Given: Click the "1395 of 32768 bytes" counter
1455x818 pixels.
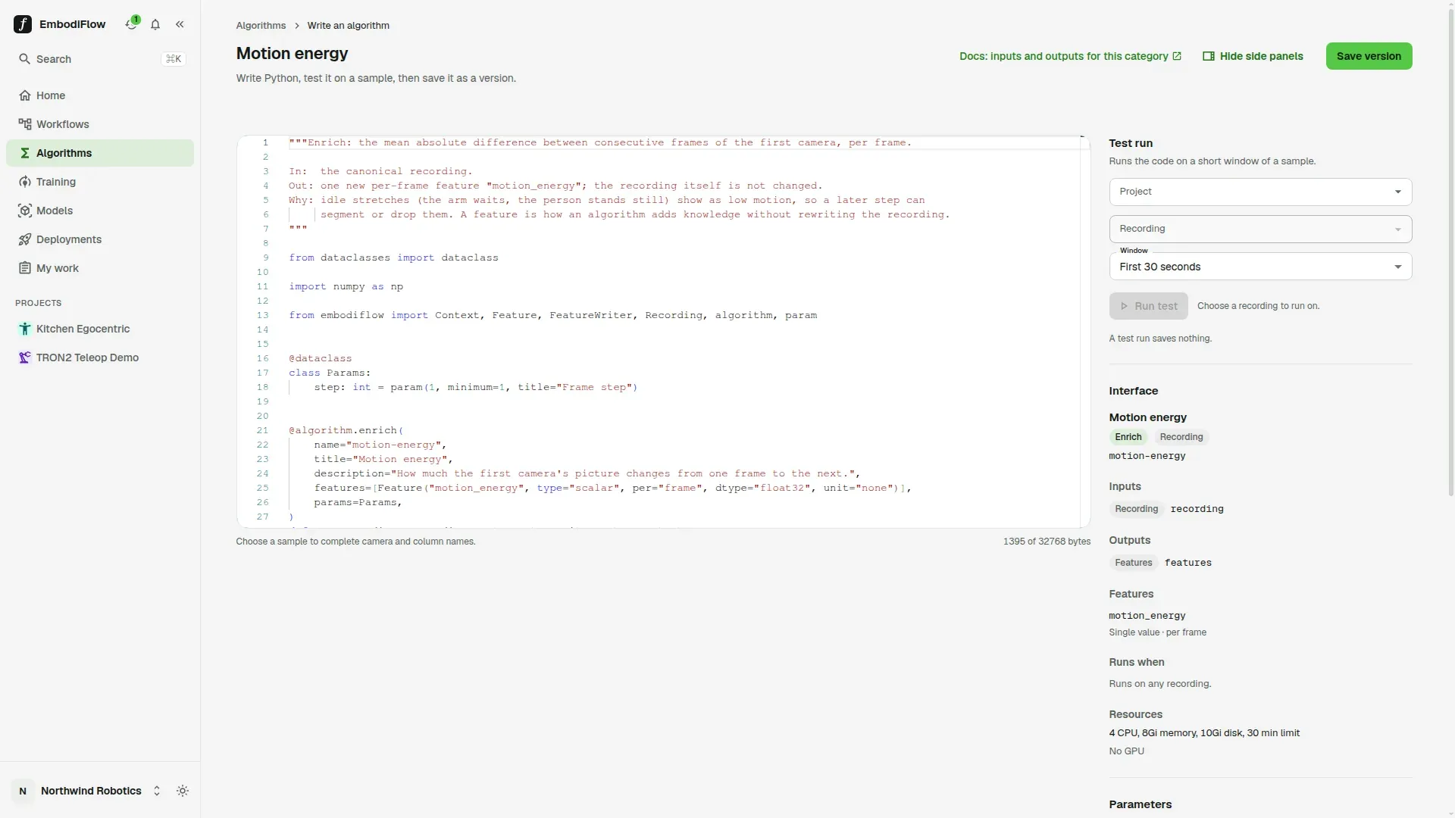Looking at the screenshot, I should (x=1047, y=542).
